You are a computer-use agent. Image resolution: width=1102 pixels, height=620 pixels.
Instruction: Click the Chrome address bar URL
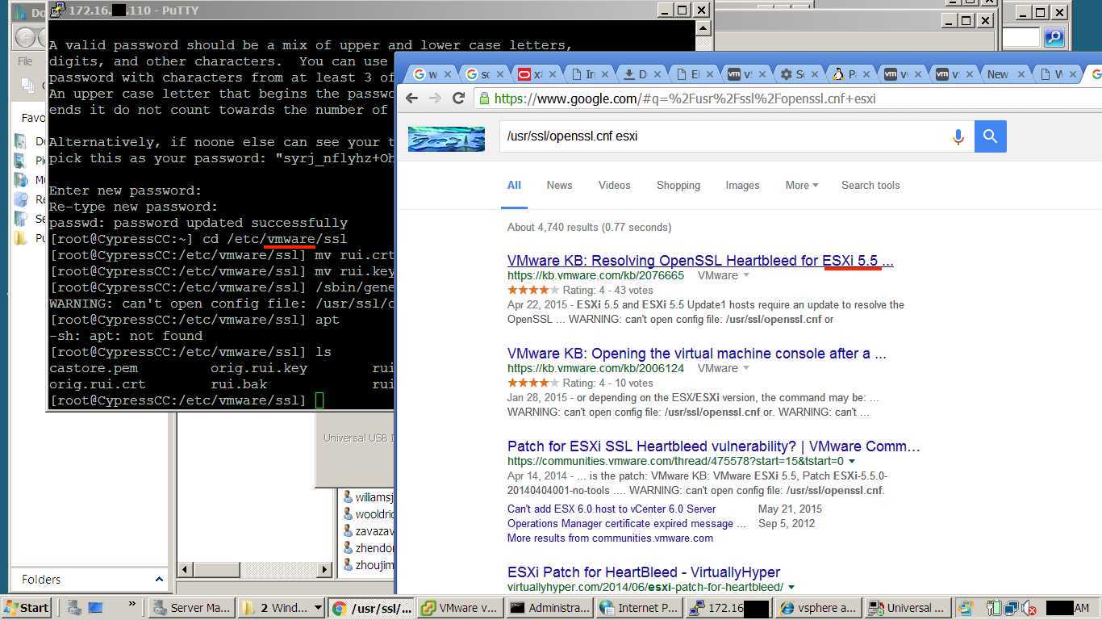tap(685, 98)
